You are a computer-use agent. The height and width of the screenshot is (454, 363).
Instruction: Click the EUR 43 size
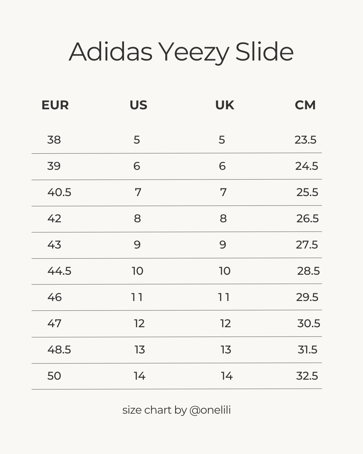tap(54, 244)
